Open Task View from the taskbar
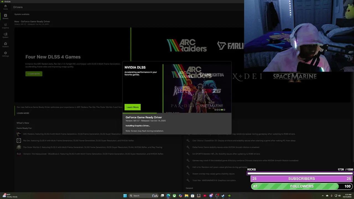Screen dimensions: 354x199 point(162,196)
